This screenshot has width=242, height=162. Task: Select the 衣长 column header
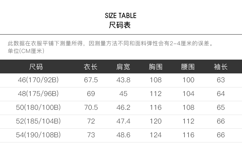[91, 67]
